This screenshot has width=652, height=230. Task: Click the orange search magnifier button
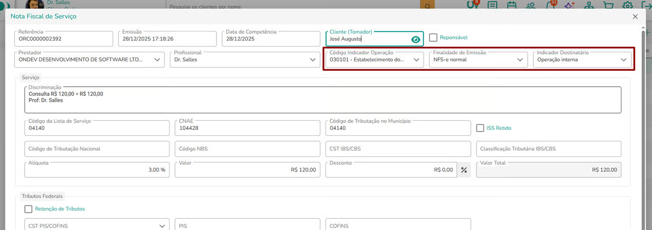pyautogui.click(x=427, y=6)
